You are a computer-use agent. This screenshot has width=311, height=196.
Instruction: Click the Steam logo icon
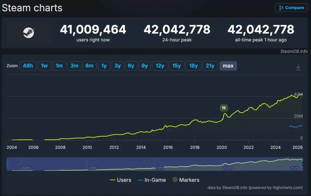(x=29, y=33)
